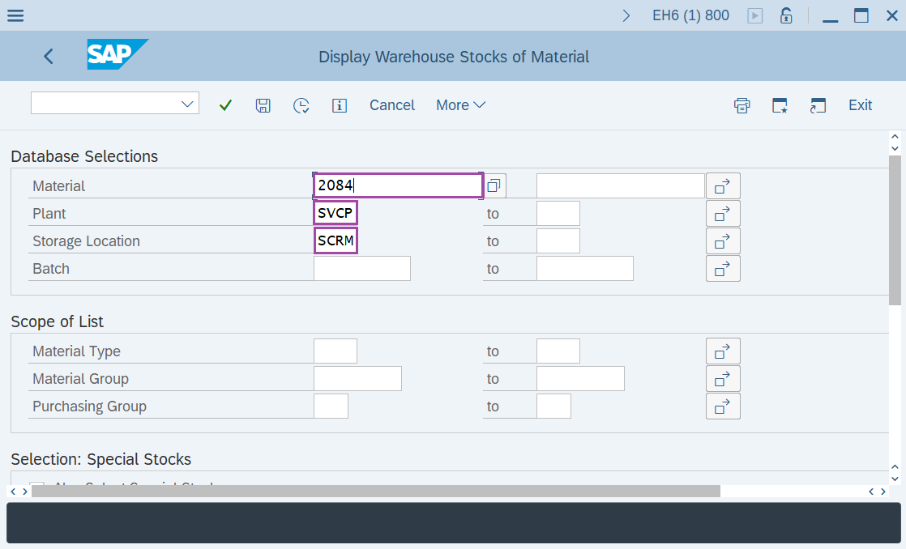Viewport: 906px width, 549px height.
Task: Click the variant star icon near Exit
Action: 780,104
